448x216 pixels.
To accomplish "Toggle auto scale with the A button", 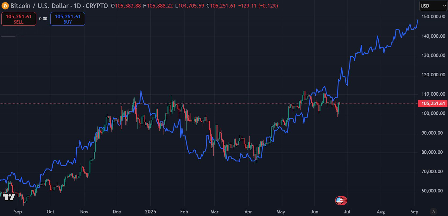I will coord(433,212).
